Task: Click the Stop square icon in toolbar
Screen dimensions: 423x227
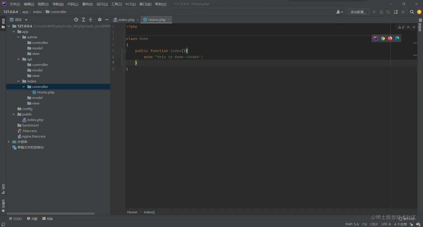Action: [403, 12]
